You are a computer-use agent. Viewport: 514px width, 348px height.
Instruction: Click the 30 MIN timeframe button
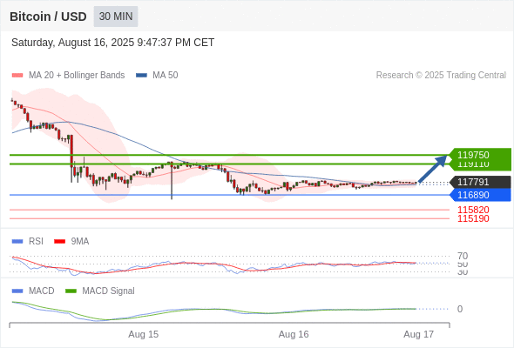[116, 17]
